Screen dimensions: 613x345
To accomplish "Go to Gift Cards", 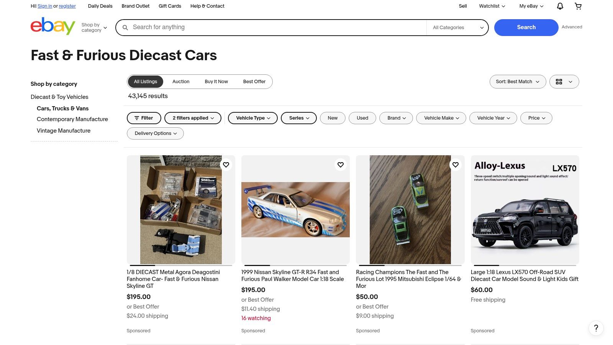I will [x=170, y=6].
